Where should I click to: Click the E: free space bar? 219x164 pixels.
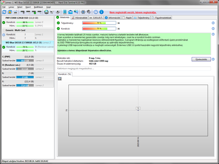[25, 77]
